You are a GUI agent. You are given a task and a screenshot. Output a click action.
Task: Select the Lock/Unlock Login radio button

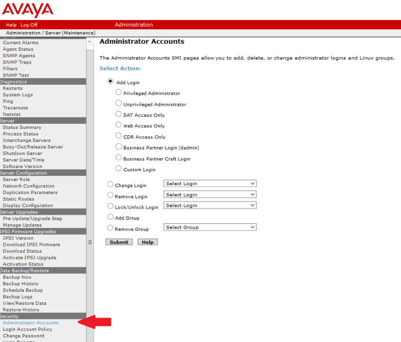[110, 206]
